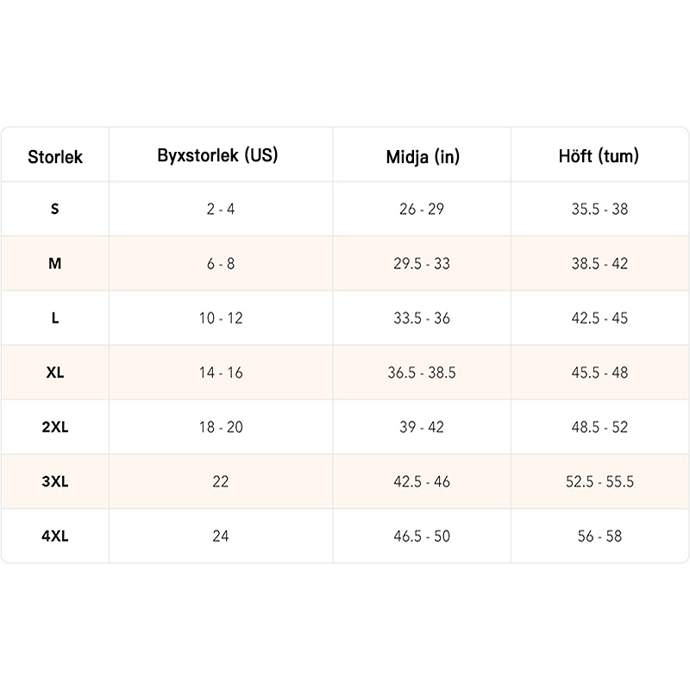
Task: Click the 4XL size row label
Action: click(55, 536)
